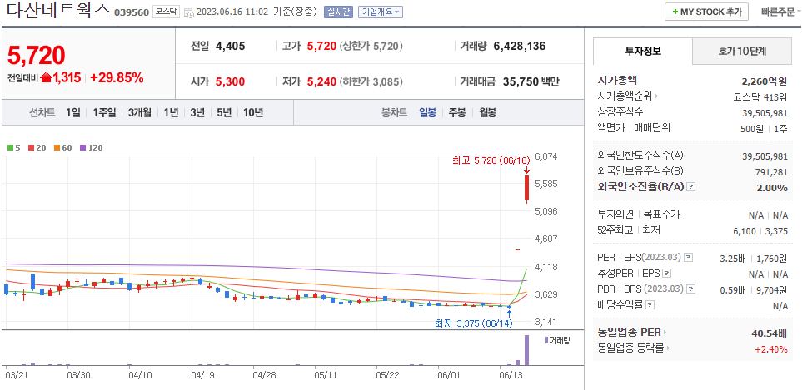Select the 10년 line chart period
Image resolution: width=802 pixels, height=390 pixels.
tap(253, 113)
